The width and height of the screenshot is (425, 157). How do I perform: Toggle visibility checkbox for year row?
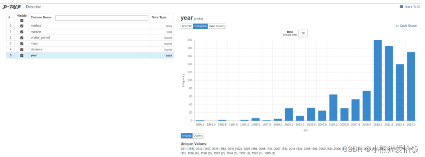pyautogui.click(x=22, y=55)
